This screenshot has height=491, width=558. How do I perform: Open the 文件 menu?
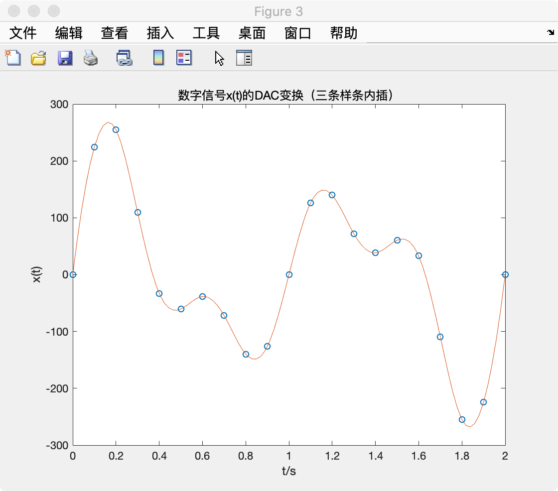23,33
